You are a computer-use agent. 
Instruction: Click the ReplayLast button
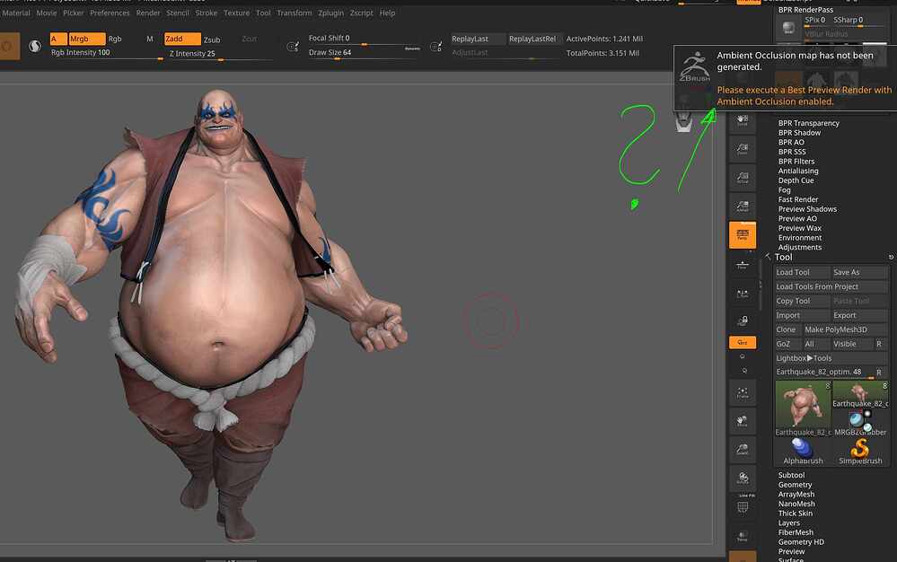click(x=478, y=39)
